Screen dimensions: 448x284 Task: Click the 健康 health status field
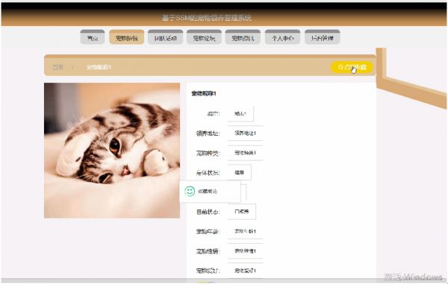[x=240, y=172]
